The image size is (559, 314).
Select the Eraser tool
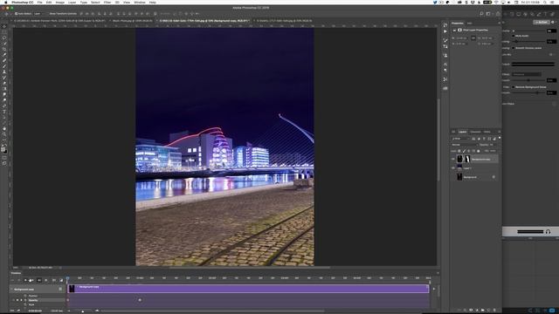click(4, 84)
